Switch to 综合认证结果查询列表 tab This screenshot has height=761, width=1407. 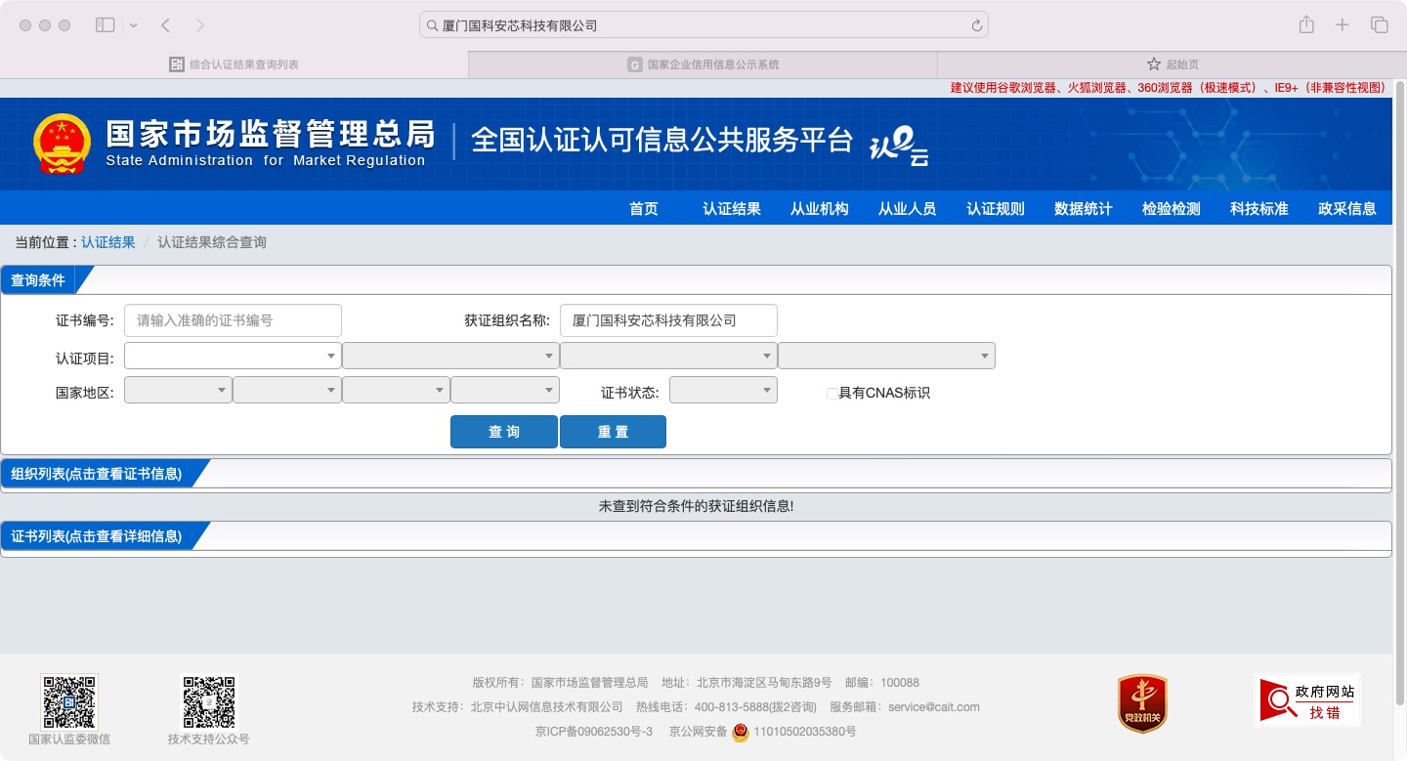click(234, 64)
